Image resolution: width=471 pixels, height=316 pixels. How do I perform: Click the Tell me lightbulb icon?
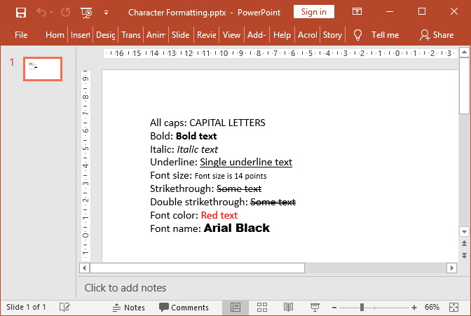point(357,34)
